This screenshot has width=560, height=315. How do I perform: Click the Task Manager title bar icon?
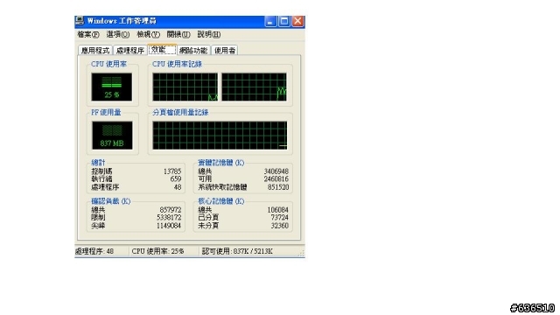tap(80, 21)
